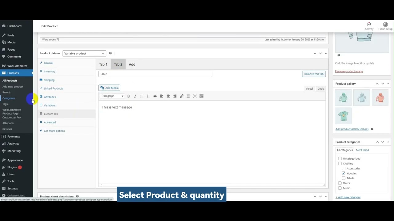Insert a bulleted list

pos(142,96)
